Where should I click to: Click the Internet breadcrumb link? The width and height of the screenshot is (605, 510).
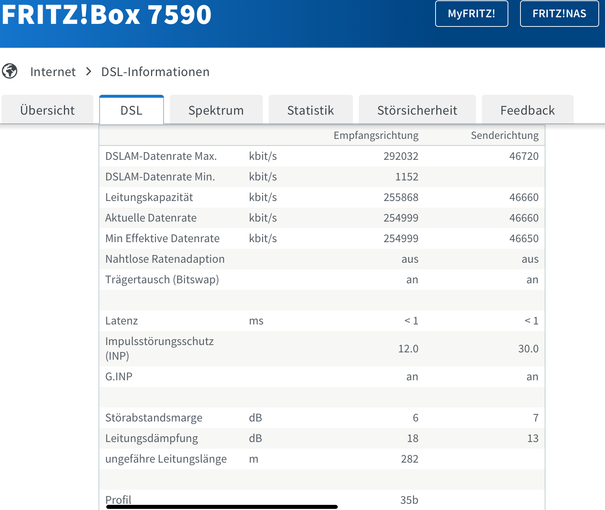(x=53, y=72)
